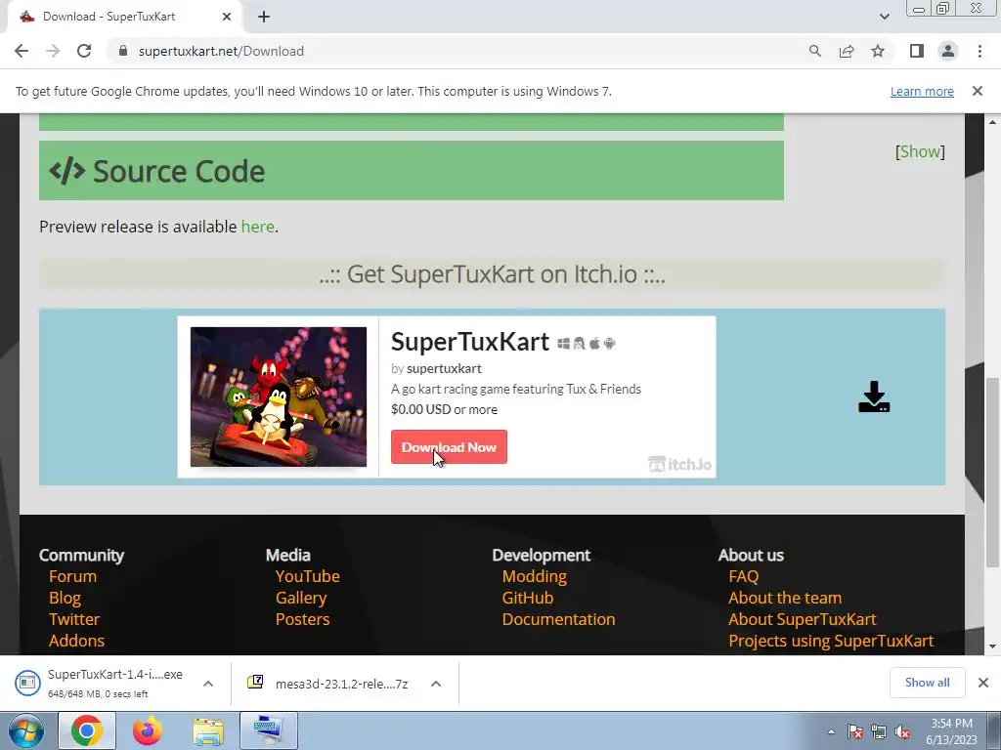Click the muted volume tray icon

[902, 732]
